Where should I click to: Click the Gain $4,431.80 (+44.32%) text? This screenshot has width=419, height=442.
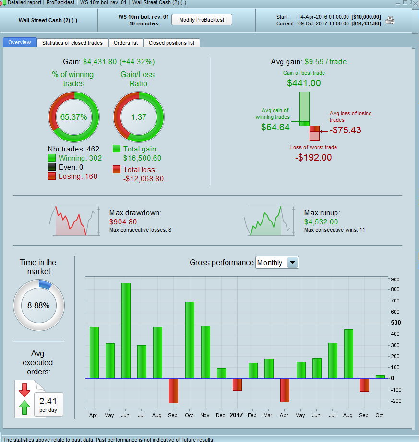click(109, 62)
